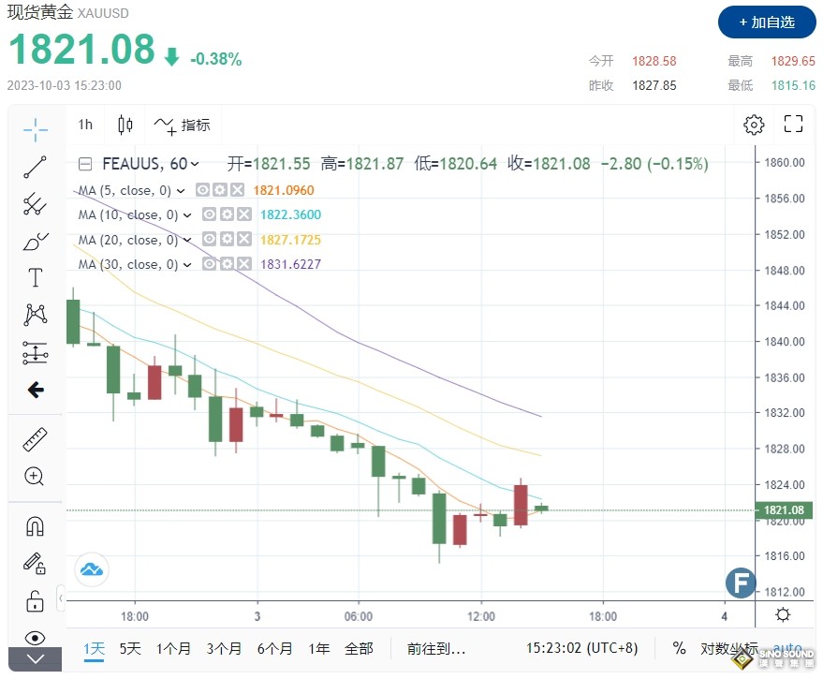
Task: Select the ruler measure tool
Action: (36, 439)
